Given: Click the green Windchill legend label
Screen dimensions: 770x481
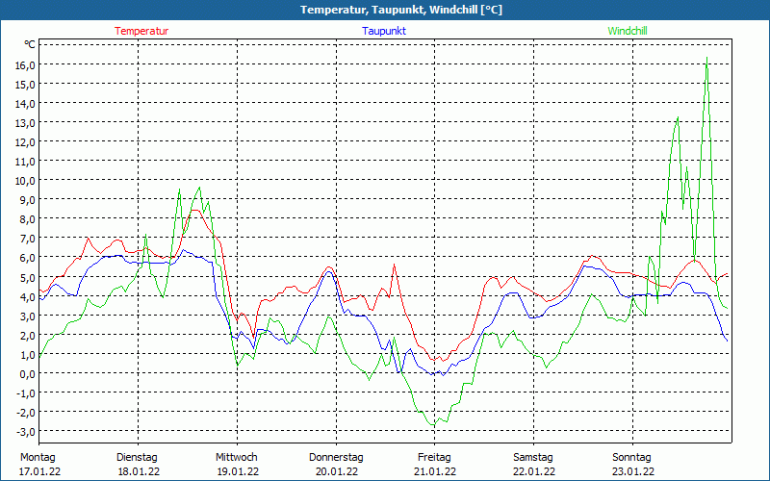Looking at the screenshot, I should point(628,31).
